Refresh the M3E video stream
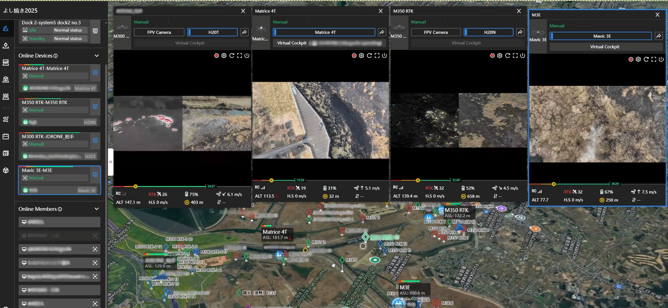 pos(646,59)
